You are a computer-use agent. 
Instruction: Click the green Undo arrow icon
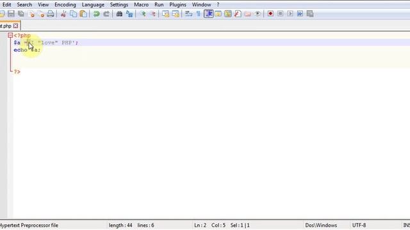96,13
